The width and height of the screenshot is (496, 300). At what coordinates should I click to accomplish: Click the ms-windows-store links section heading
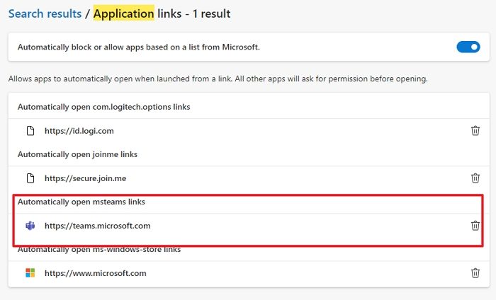[x=99, y=249]
